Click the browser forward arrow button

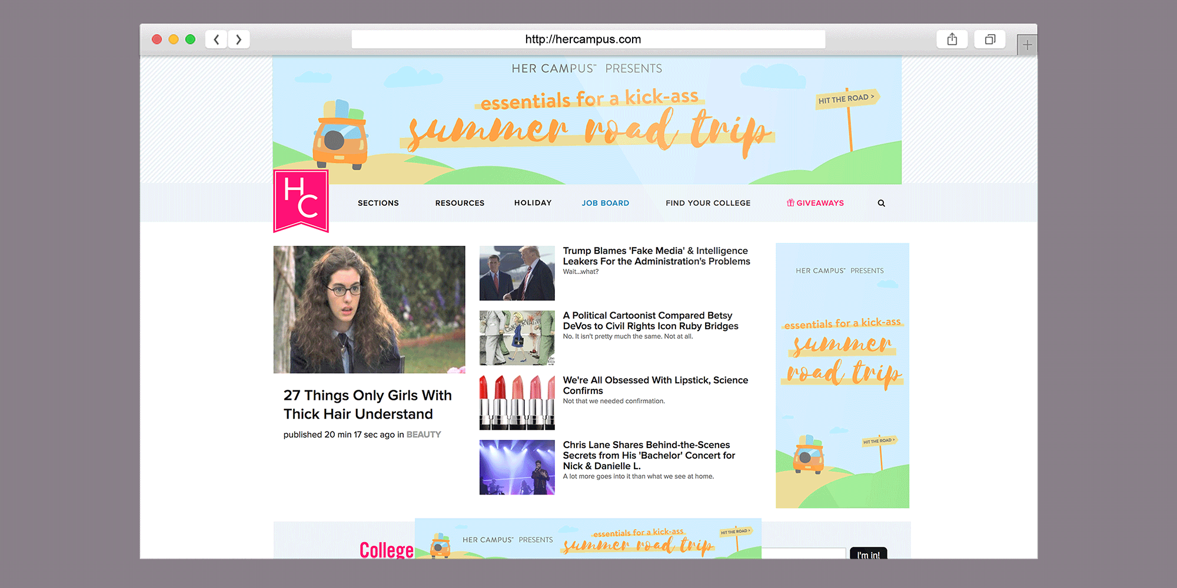pos(238,39)
